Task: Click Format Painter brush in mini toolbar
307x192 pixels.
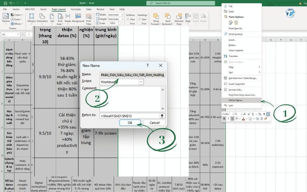Action: point(266,119)
